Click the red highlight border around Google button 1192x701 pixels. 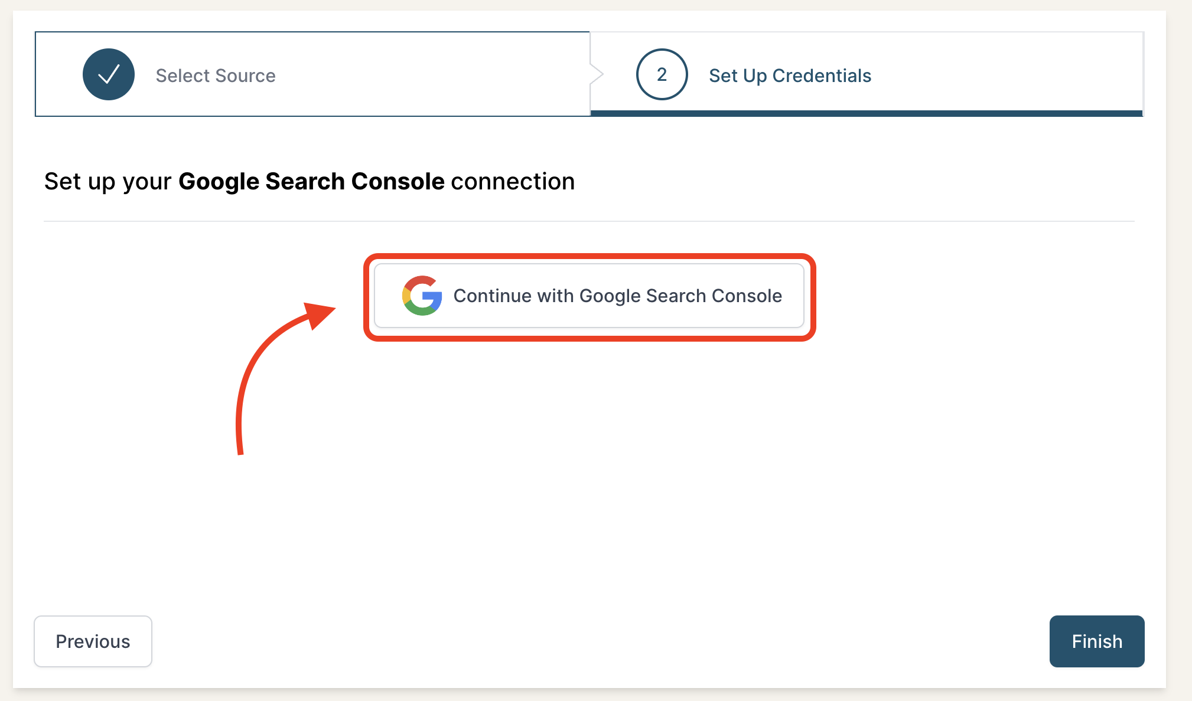[x=590, y=257]
